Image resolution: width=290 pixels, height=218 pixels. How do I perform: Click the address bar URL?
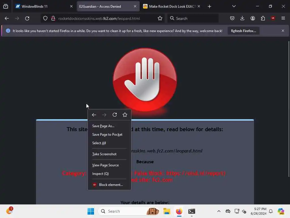coord(99,18)
